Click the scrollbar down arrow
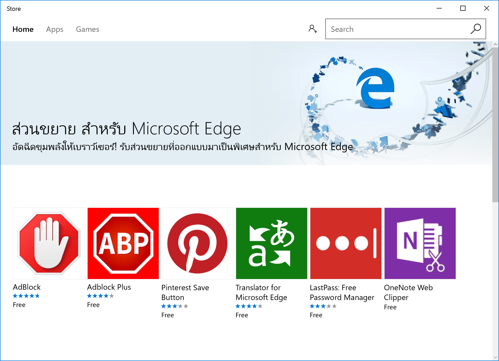This screenshot has height=361, width=499. tap(495, 357)
